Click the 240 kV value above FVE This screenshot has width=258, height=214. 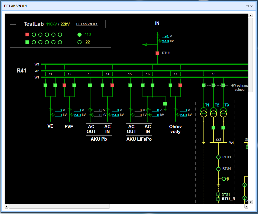[77, 115]
